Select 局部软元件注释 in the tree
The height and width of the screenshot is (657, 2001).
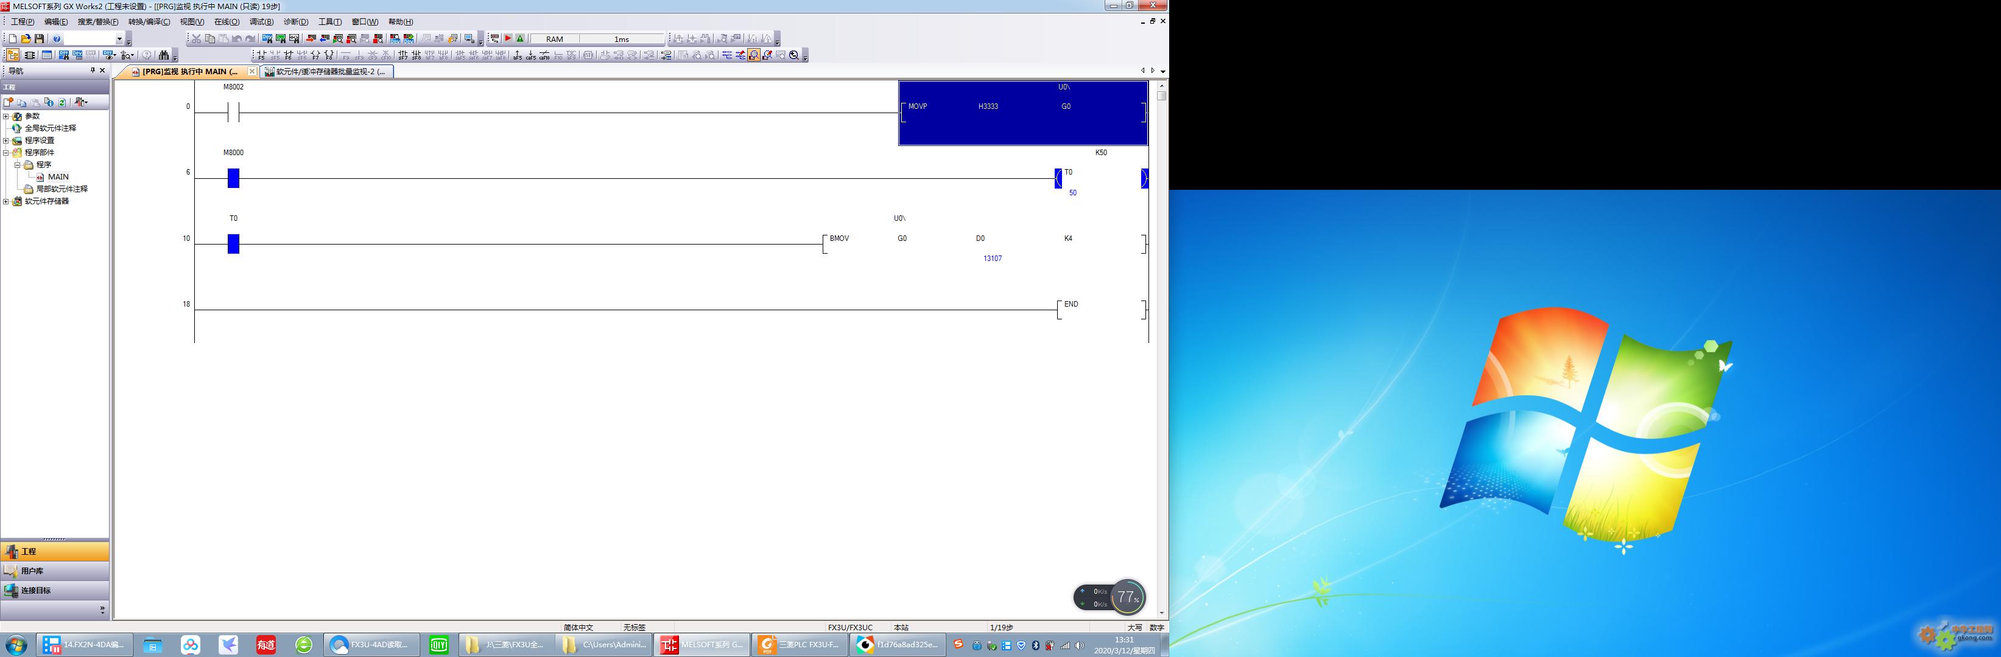(62, 189)
